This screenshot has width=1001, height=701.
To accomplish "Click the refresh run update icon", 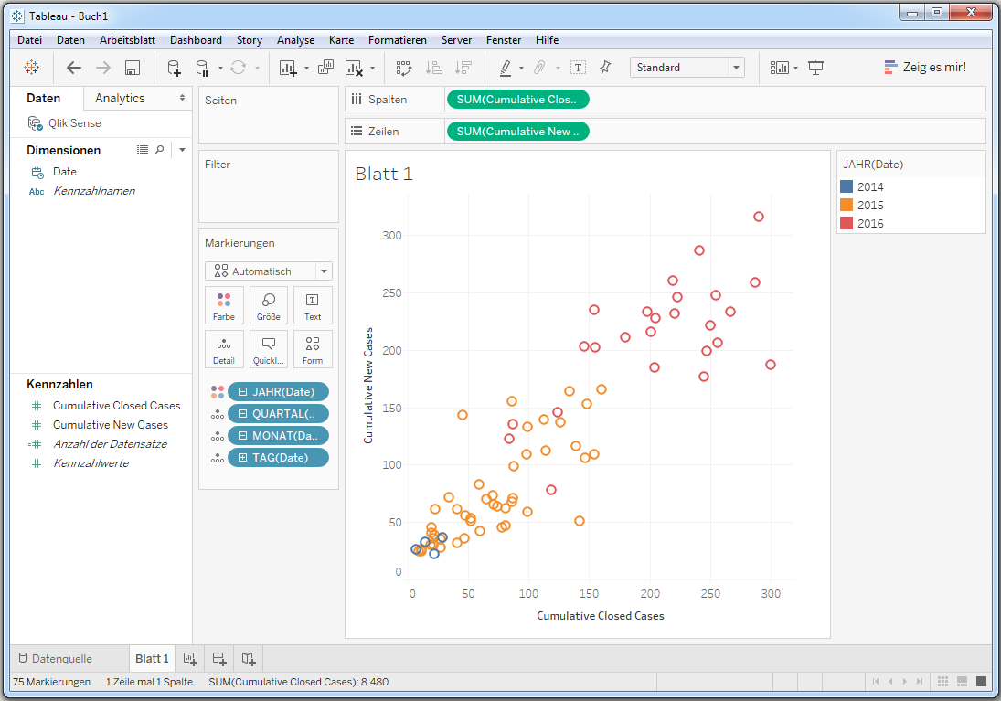I will pyautogui.click(x=238, y=67).
